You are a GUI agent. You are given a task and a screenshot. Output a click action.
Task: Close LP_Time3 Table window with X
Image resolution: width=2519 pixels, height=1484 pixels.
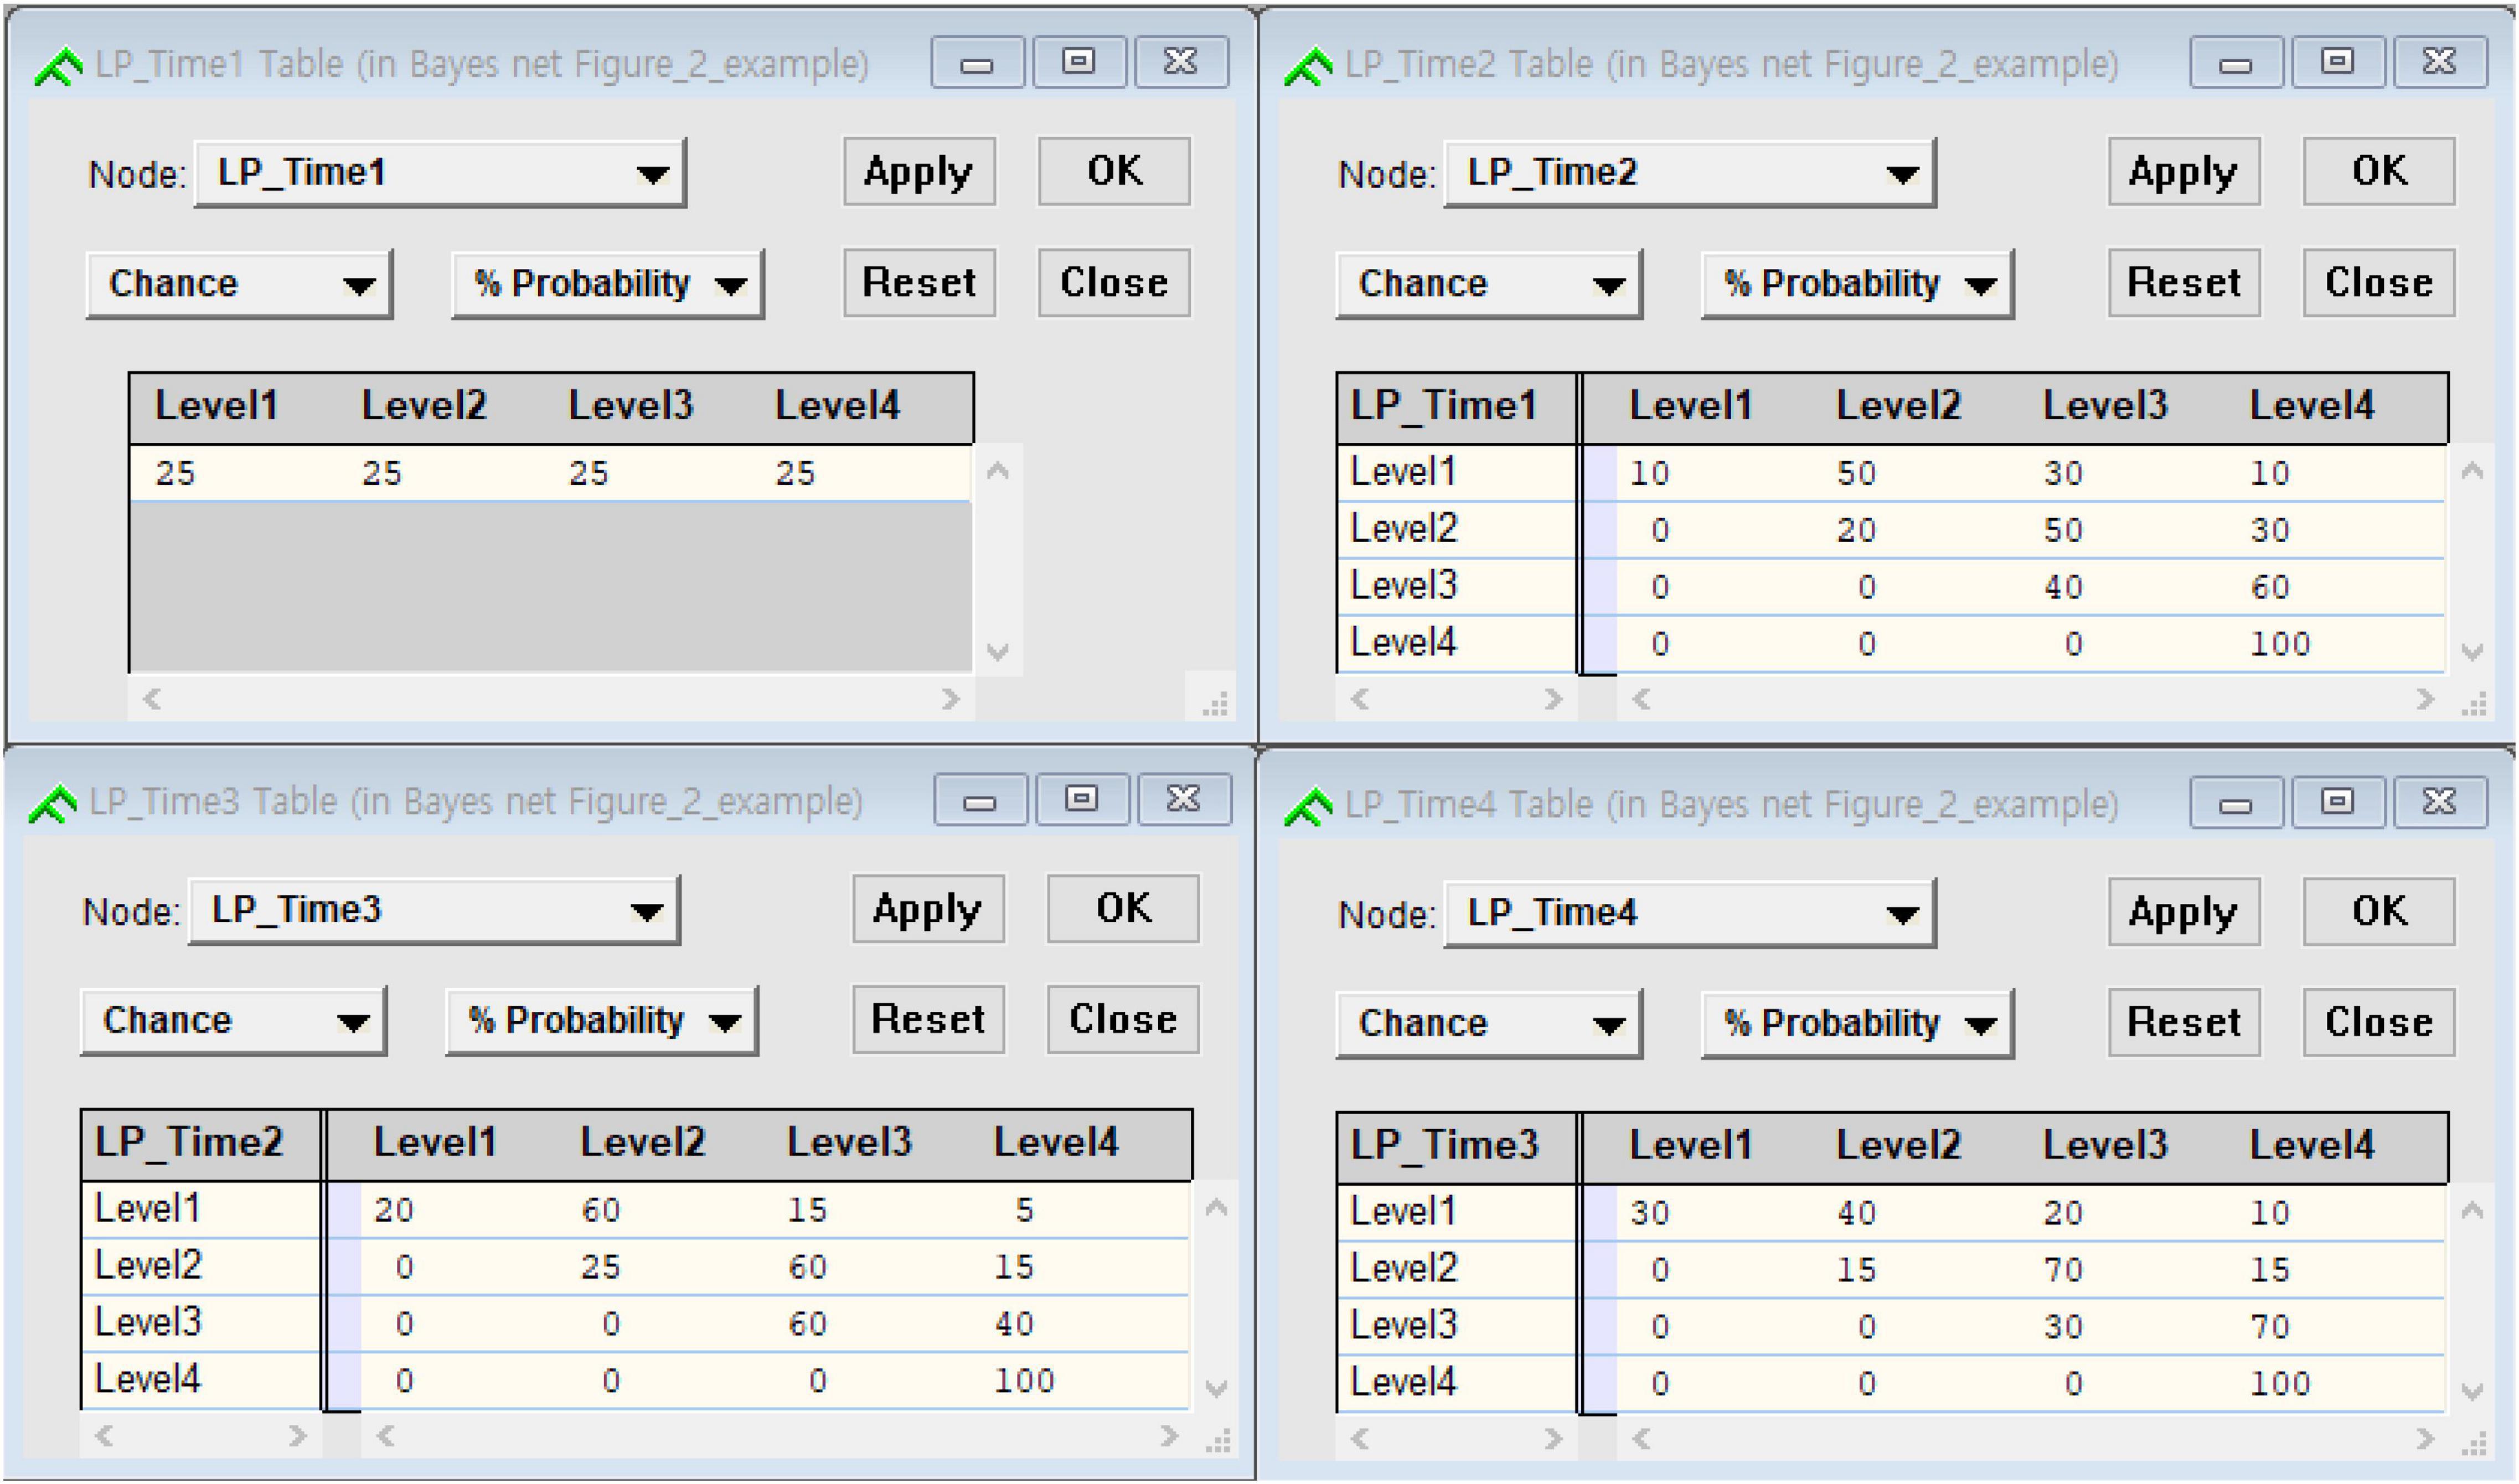tap(1184, 799)
